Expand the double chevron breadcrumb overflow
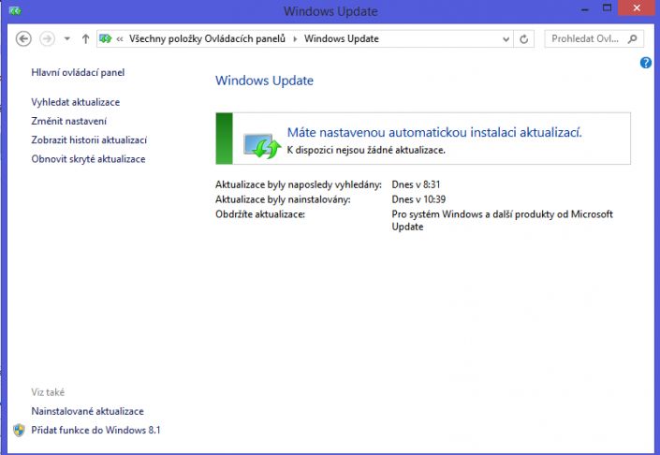 [120, 39]
